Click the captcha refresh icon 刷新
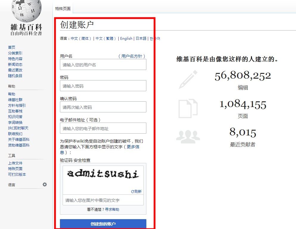Screen dimensions: 296x229 [x=136, y=191]
